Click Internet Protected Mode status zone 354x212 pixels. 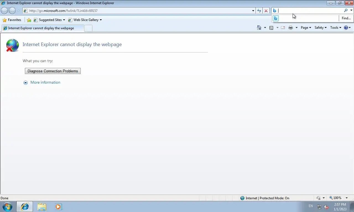point(265,198)
